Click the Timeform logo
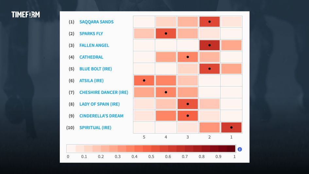 (26, 14)
